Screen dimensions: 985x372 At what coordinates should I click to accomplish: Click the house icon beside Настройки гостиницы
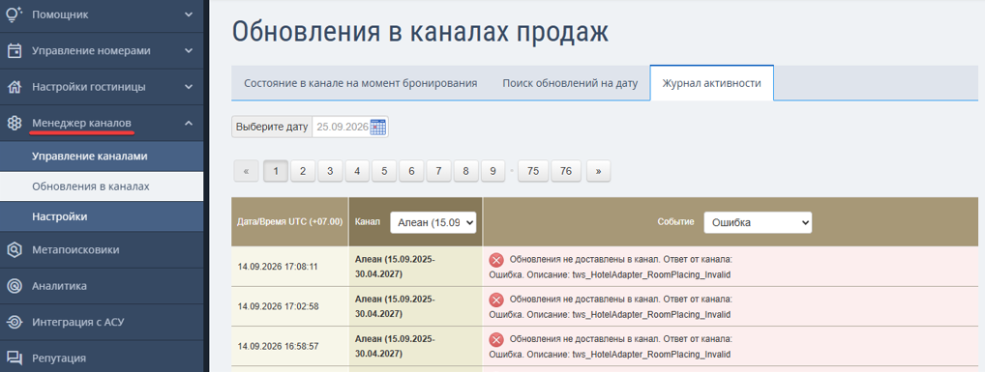(x=14, y=87)
